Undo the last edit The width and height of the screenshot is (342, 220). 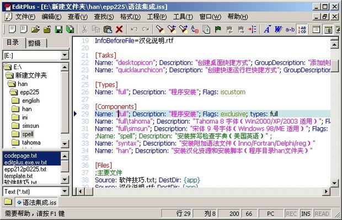[134, 29]
